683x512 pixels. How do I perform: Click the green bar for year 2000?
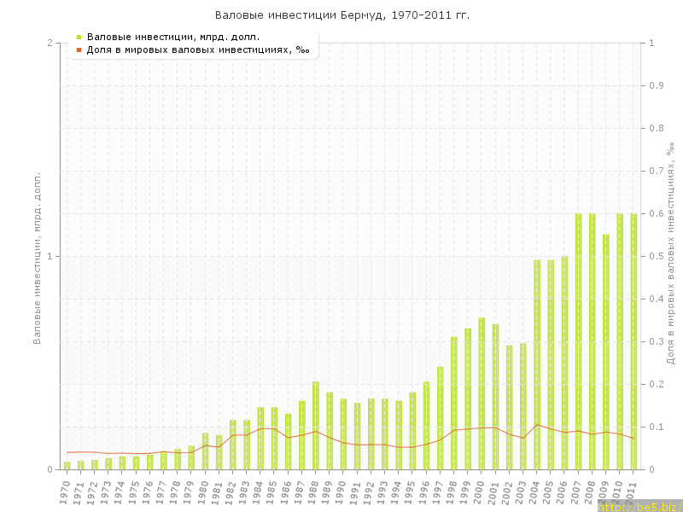click(482, 393)
